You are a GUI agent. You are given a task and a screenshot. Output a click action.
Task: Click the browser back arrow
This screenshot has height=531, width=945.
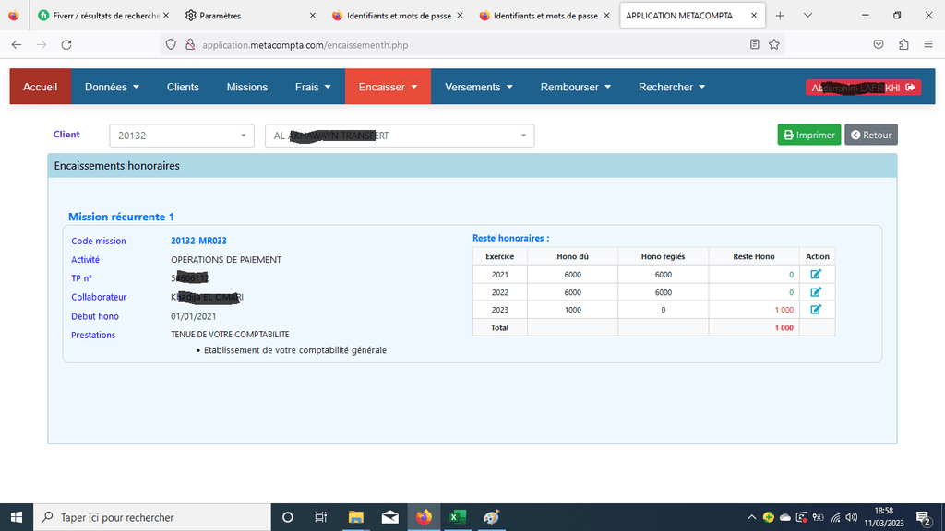17,44
